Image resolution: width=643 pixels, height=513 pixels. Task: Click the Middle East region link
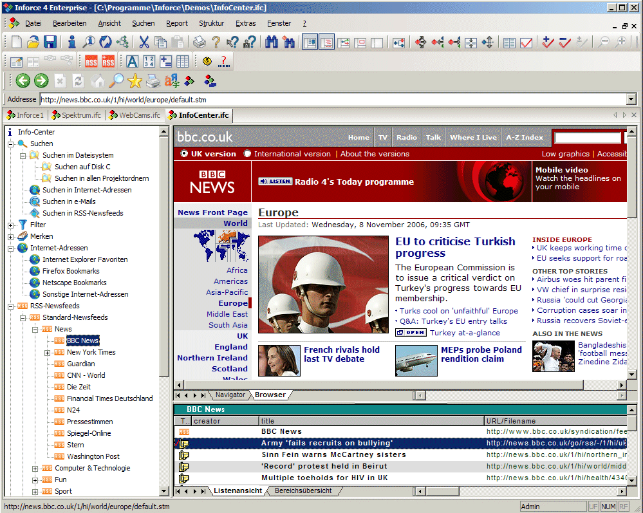(x=227, y=314)
